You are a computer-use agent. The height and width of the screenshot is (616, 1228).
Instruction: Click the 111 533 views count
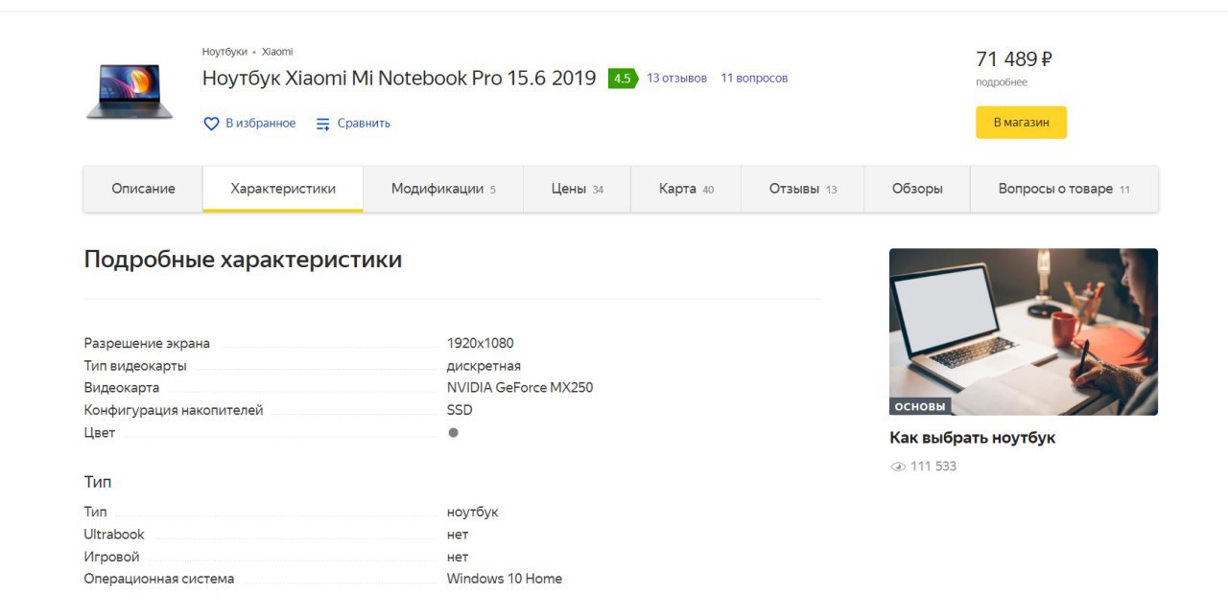tap(933, 467)
